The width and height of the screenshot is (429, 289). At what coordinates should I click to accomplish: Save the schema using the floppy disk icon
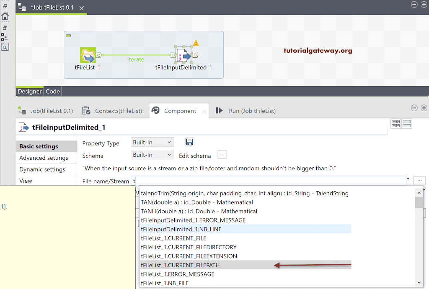click(x=189, y=142)
